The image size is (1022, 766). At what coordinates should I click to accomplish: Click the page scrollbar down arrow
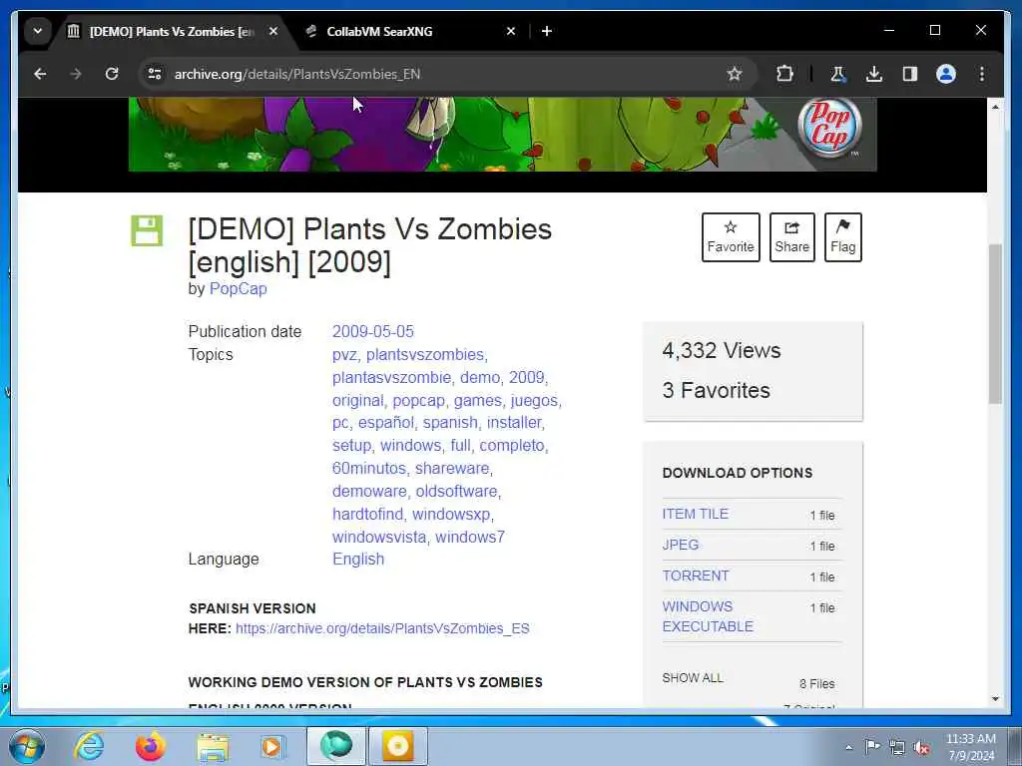click(x=995, y=699)
